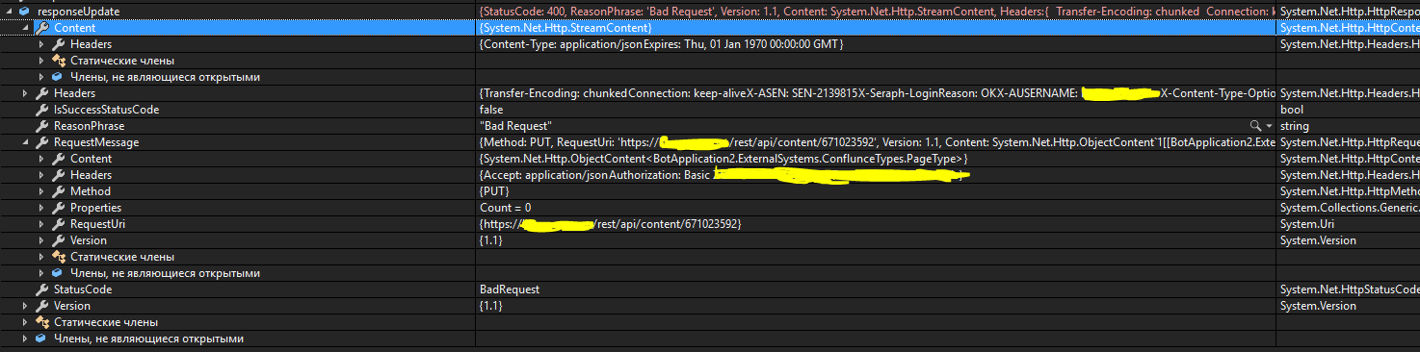The width and height of the screenshot is (1420, 352).
Task: Expand Headers node showing Transfer-Encoding chunked
Action: (25, 93)
